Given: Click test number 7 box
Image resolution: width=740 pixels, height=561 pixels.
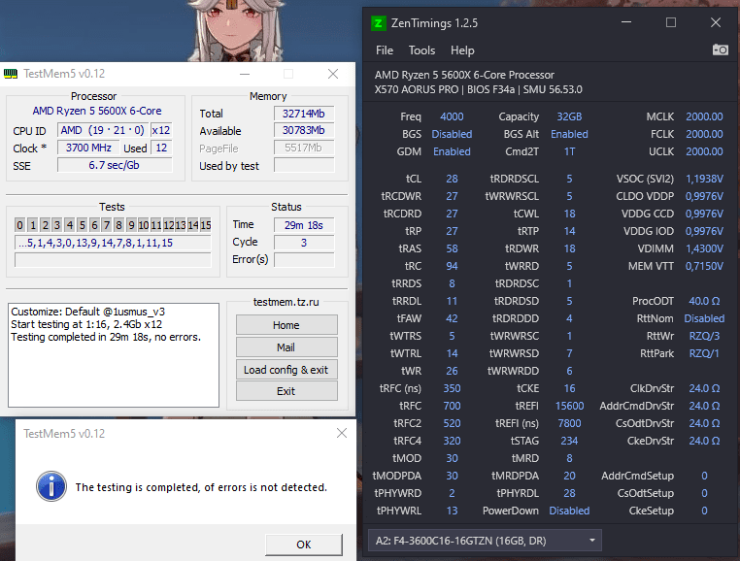Looking at the screenshot, I should pos(107,225).
